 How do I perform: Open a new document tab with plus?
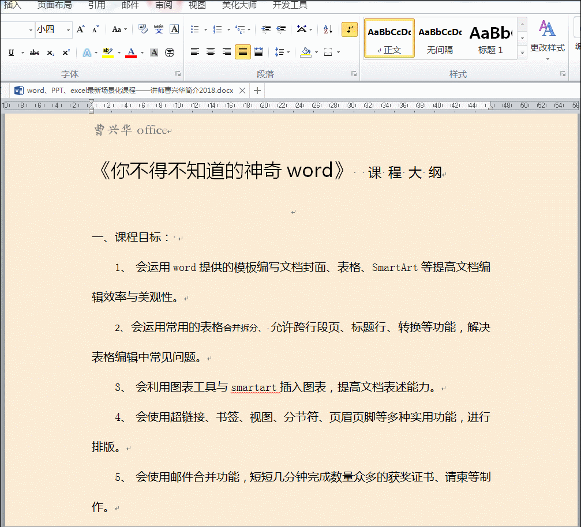coord(257,91)
